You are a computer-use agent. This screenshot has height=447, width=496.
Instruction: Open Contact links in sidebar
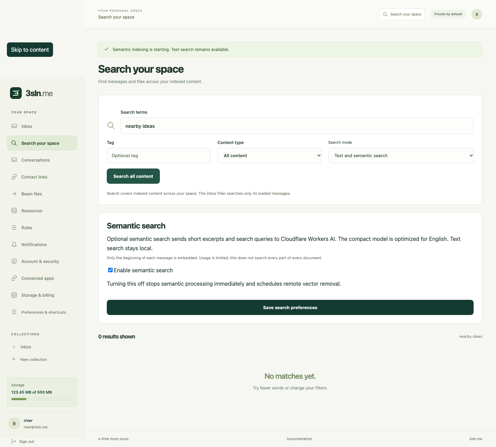[42, 177]
